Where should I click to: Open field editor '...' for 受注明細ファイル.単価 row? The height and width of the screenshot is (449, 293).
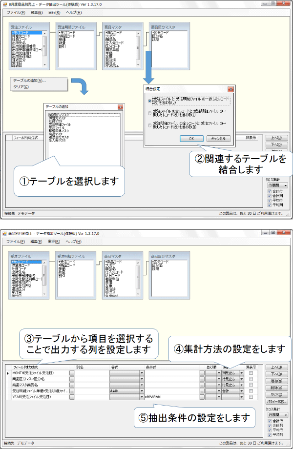(72, 391)
